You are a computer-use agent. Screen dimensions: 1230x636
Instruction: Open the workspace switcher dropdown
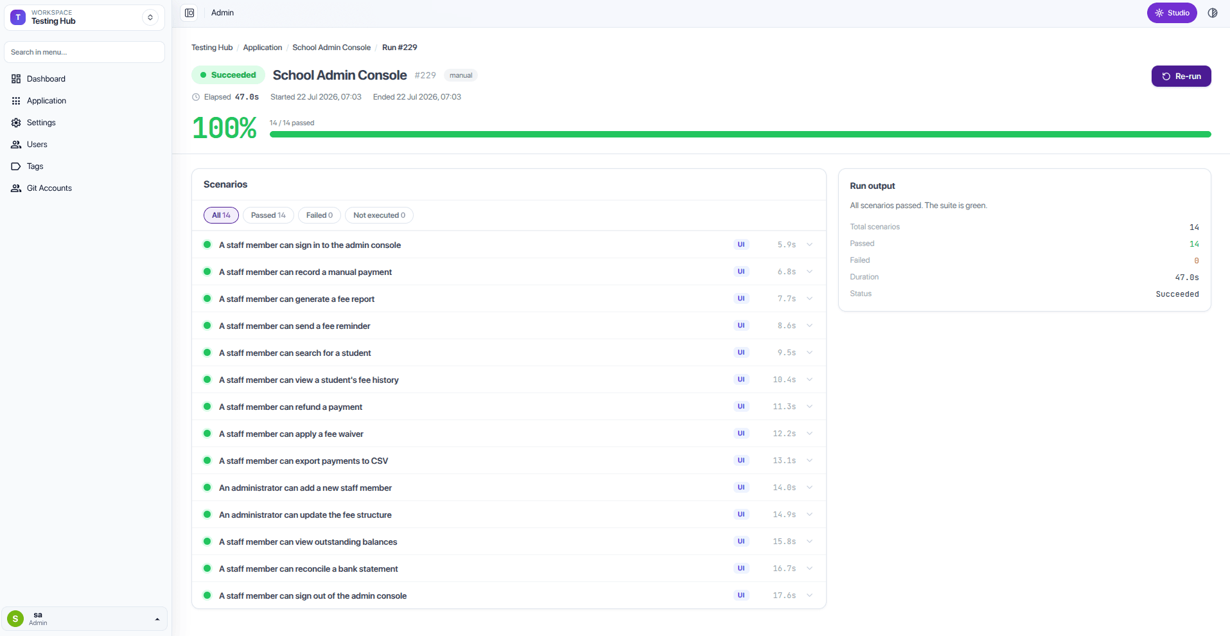(x=150, y=17)
